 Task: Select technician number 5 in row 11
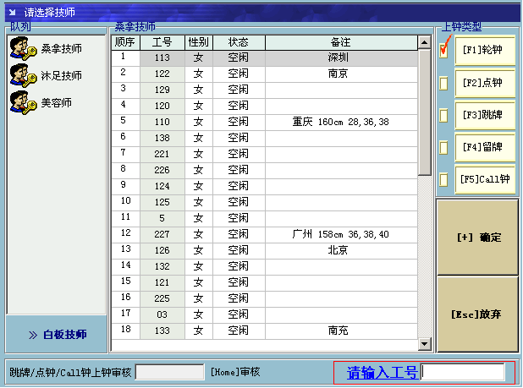click(265, 218)
